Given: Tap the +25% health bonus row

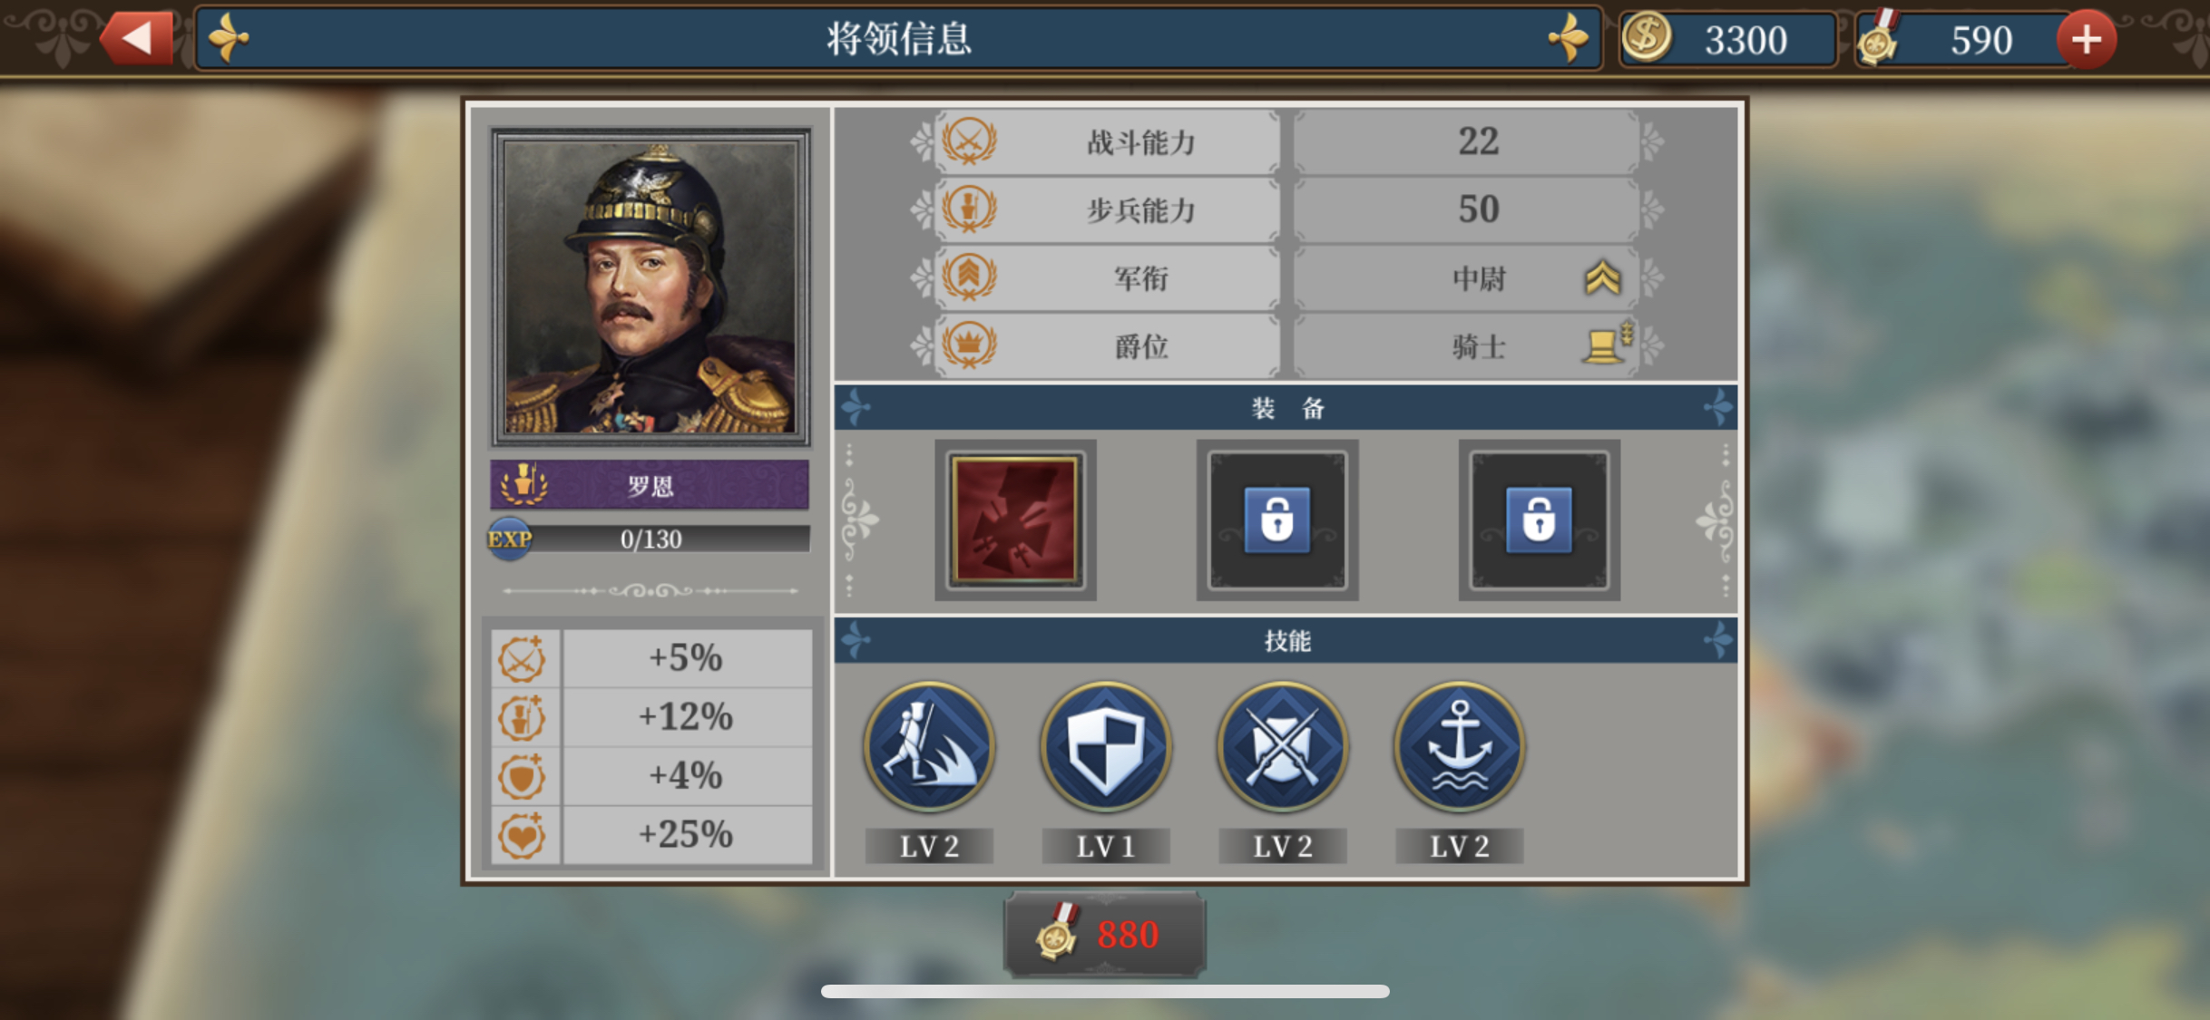Looking at the screenshot, I should [x=651, y=834].
